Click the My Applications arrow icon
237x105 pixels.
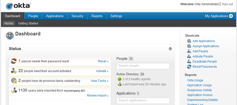click(x=231, y=16)
